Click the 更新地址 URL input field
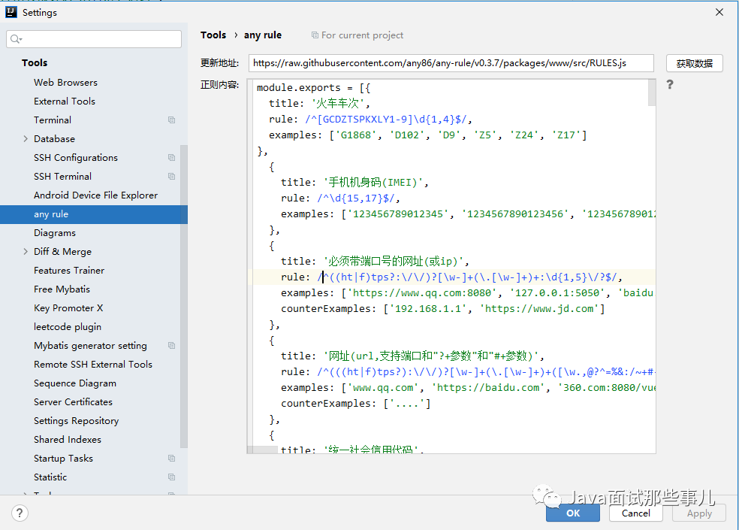Screen dimensions: 739x530 point(451,63)
